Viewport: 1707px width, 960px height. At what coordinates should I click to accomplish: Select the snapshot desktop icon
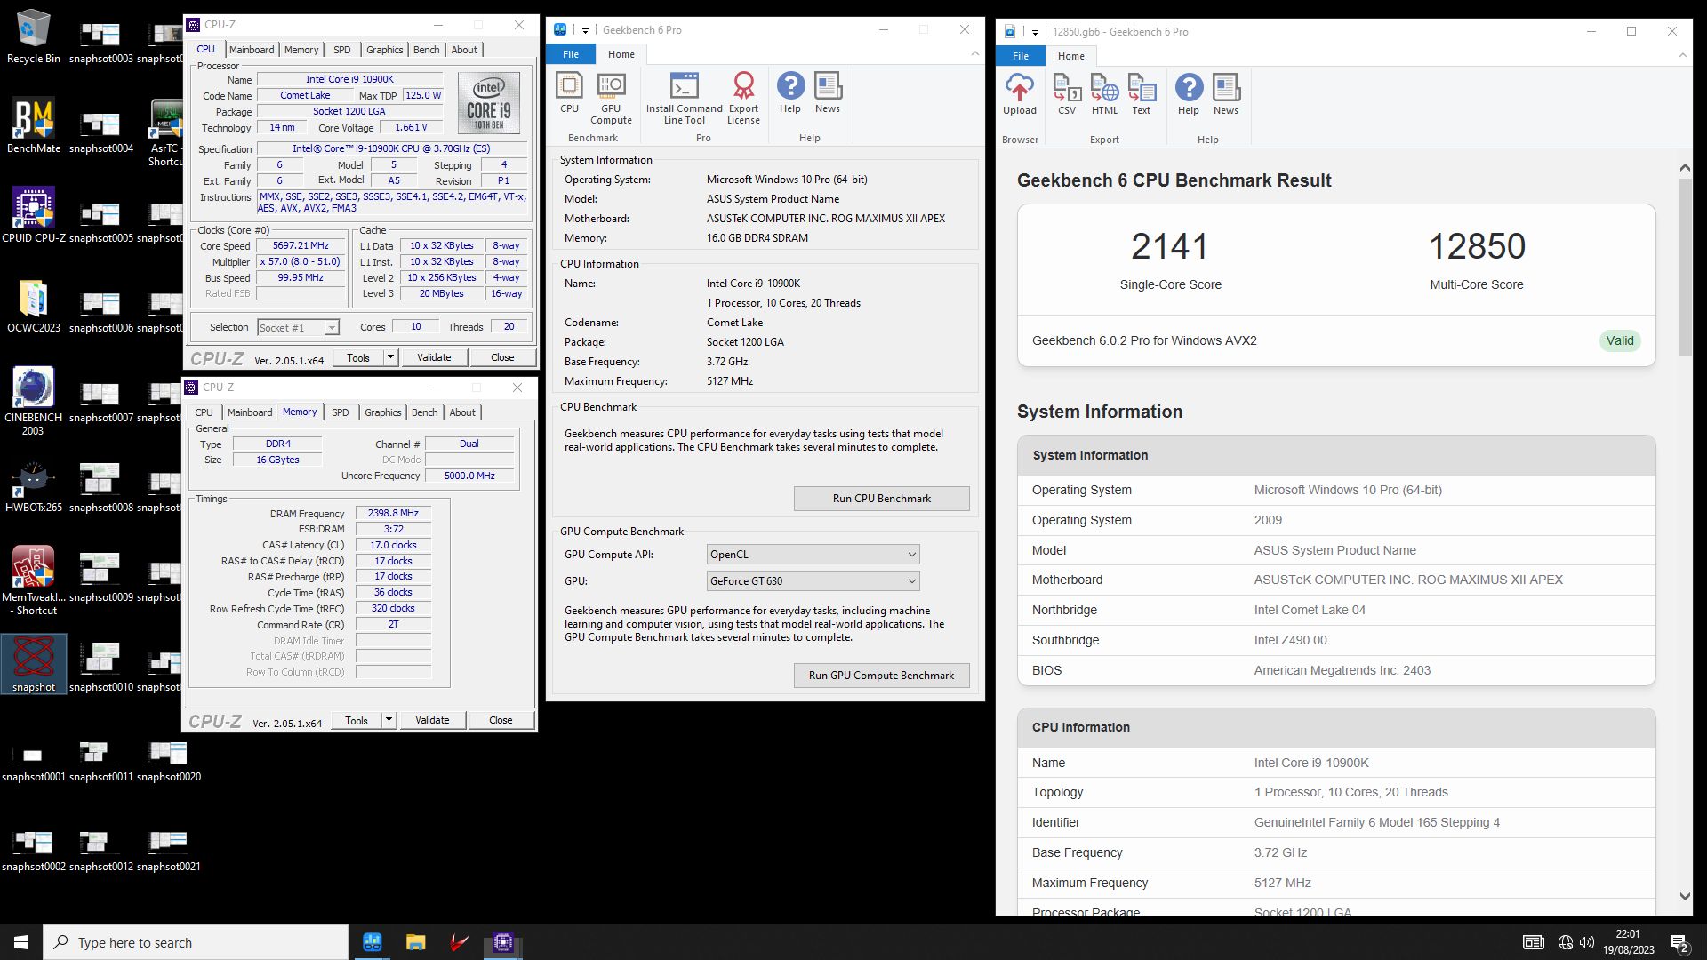point(34,664)
